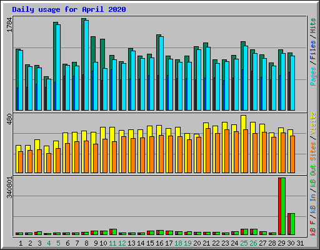
Task: Select the green kB bar for day 30
Action: point(292,224)
